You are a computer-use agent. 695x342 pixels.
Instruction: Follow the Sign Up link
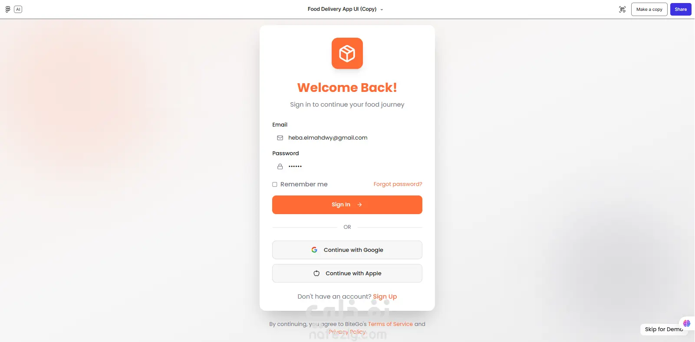point(385,296)
